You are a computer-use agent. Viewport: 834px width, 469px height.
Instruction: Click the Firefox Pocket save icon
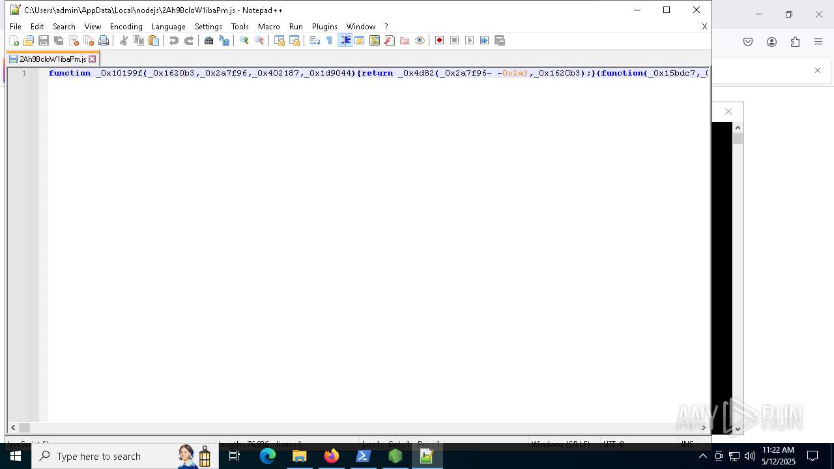pos(748,42)
